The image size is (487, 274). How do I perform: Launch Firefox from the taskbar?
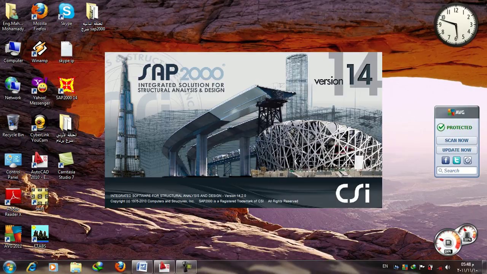pyautogui.click(x=120, y=267)
